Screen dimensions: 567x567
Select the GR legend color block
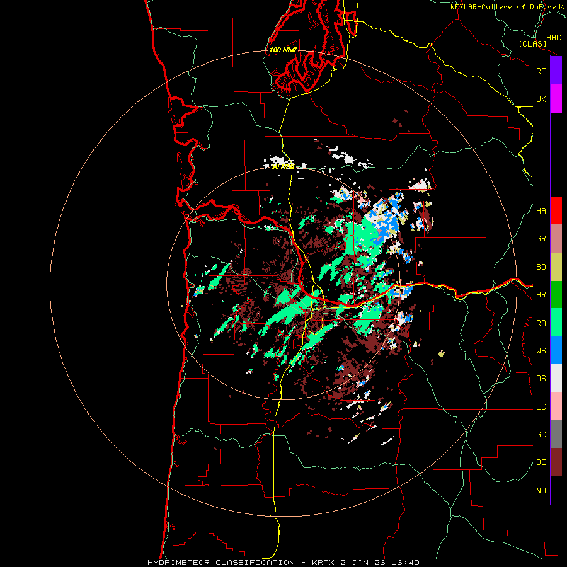556,239
